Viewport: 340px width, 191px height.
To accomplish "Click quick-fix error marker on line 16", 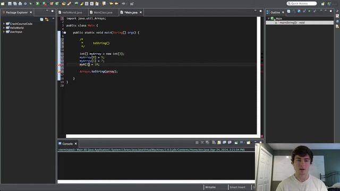I will tap(59, 72).
